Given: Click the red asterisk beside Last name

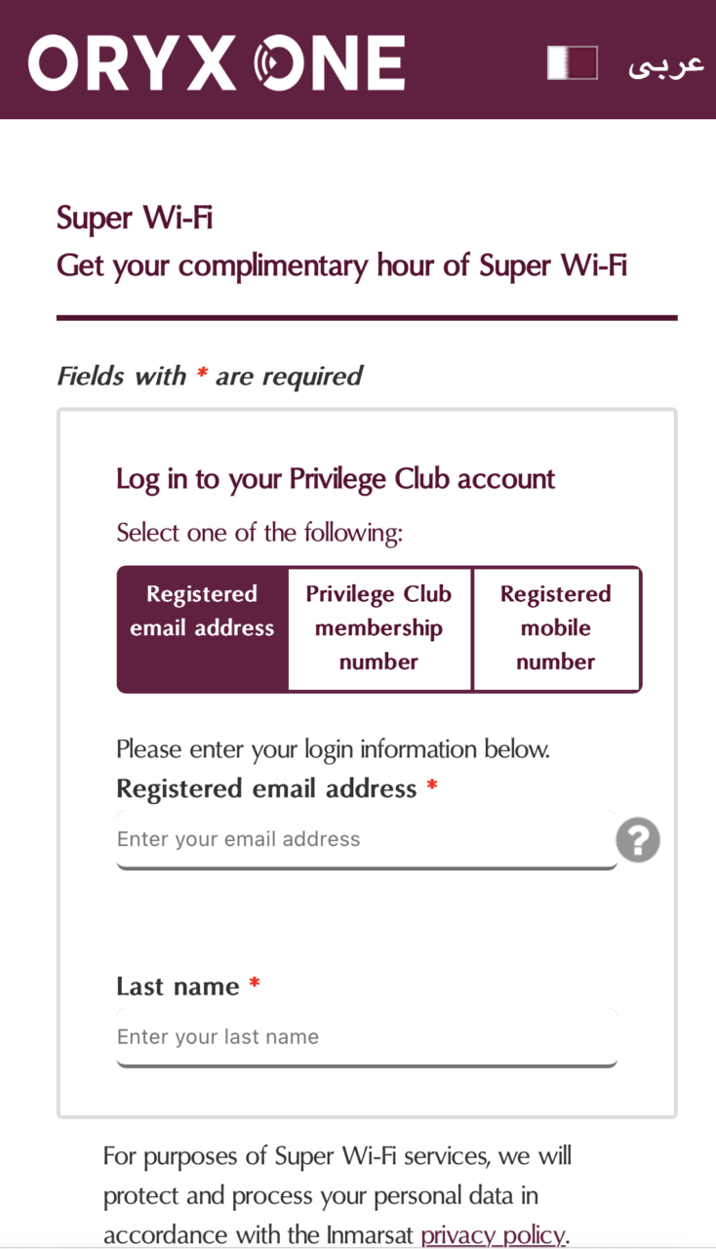Looking at the screenshot, I should point(255,985).
